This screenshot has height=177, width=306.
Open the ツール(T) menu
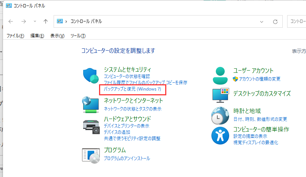pyautogui.click(x=78, y=36)
